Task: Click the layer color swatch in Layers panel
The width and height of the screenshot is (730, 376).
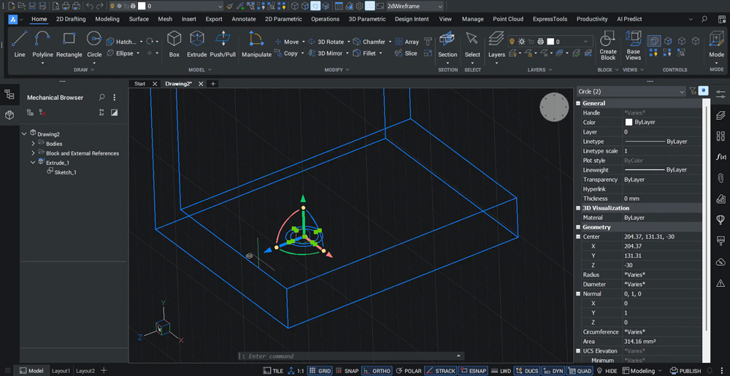Action: [x=550, y=42]
